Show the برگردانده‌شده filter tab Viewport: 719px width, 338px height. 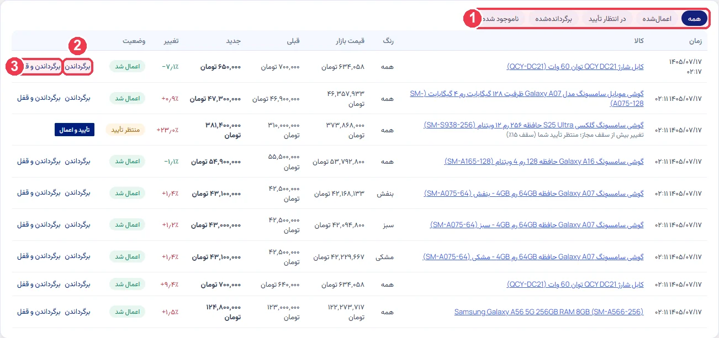coord(554,19)
